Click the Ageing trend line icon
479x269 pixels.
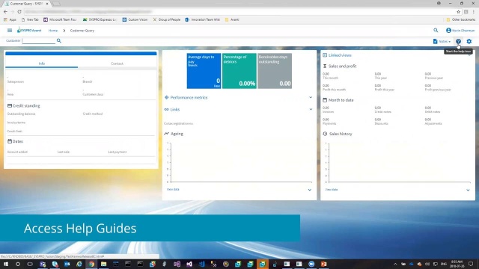click(x=166, y=133)
